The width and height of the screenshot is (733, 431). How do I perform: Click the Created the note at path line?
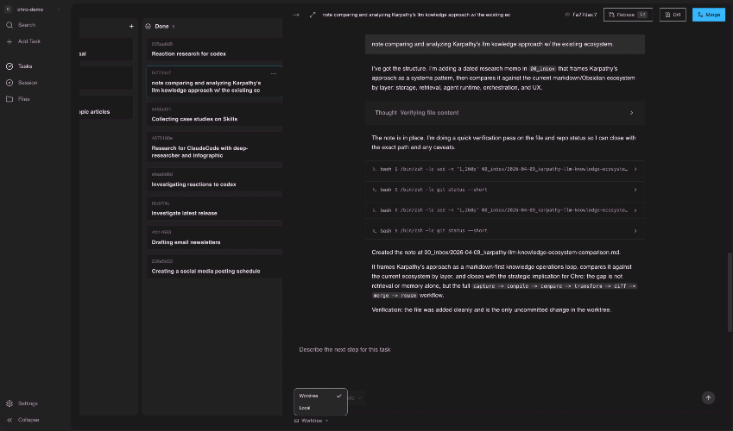tap(496, 253)
